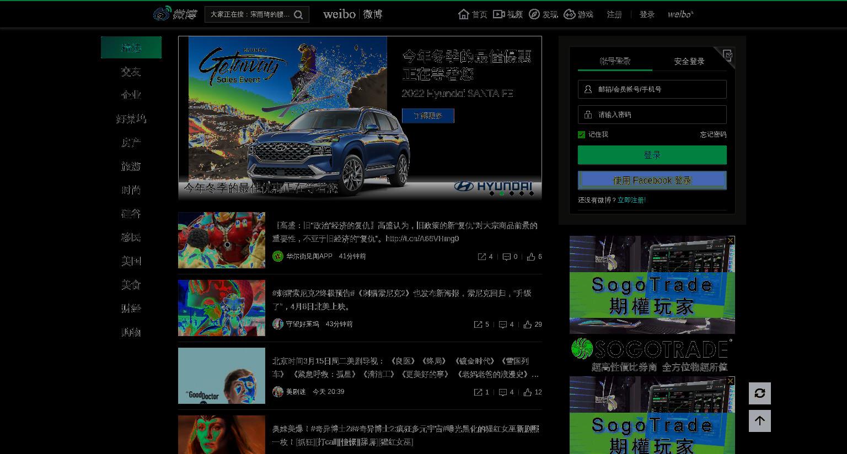Select the 帐号登录 tab
Screen dimensions: 847x454
(615, 61)
